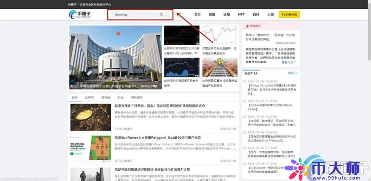The width and height of the screenshot is (371, 181).
Task: Open the dark candlestick chart thumbnail
Action: click(182, 35)
